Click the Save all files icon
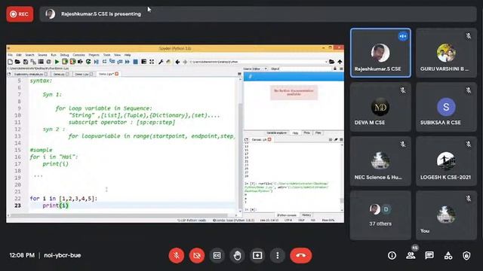The height and width of the screenshot is (271, 483). tap(33, 62)
